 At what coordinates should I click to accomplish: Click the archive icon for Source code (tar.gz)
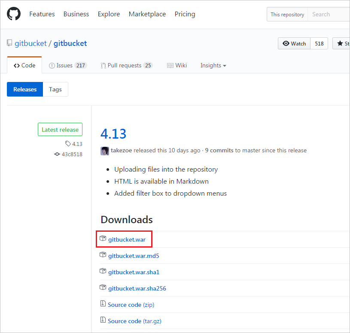103,320
